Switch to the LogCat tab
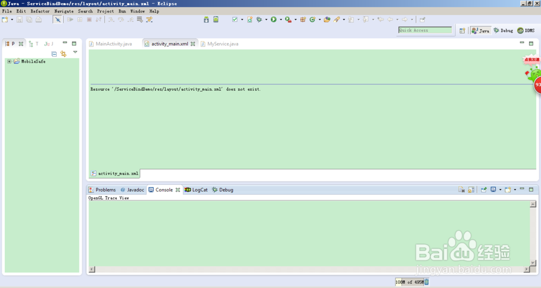The height and width of the screenshot is (288, 541). (196, 190)
